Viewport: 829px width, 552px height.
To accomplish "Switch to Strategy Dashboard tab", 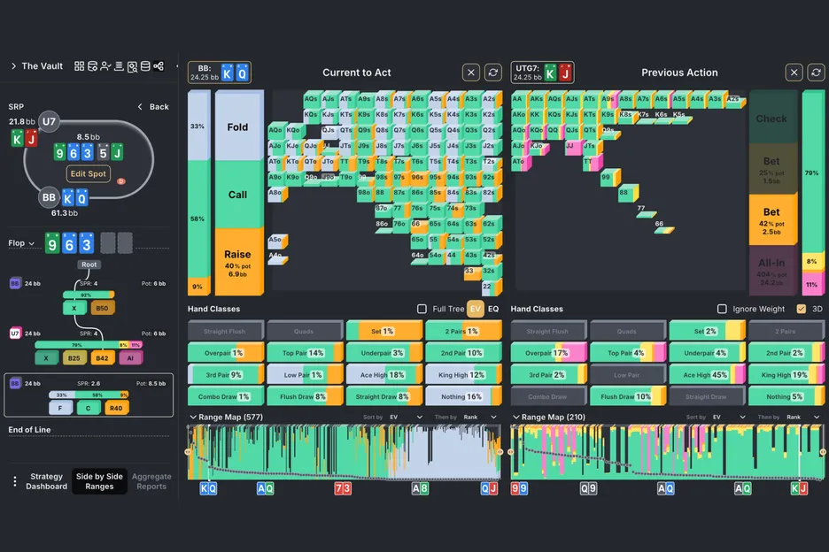I will point(46,481).
